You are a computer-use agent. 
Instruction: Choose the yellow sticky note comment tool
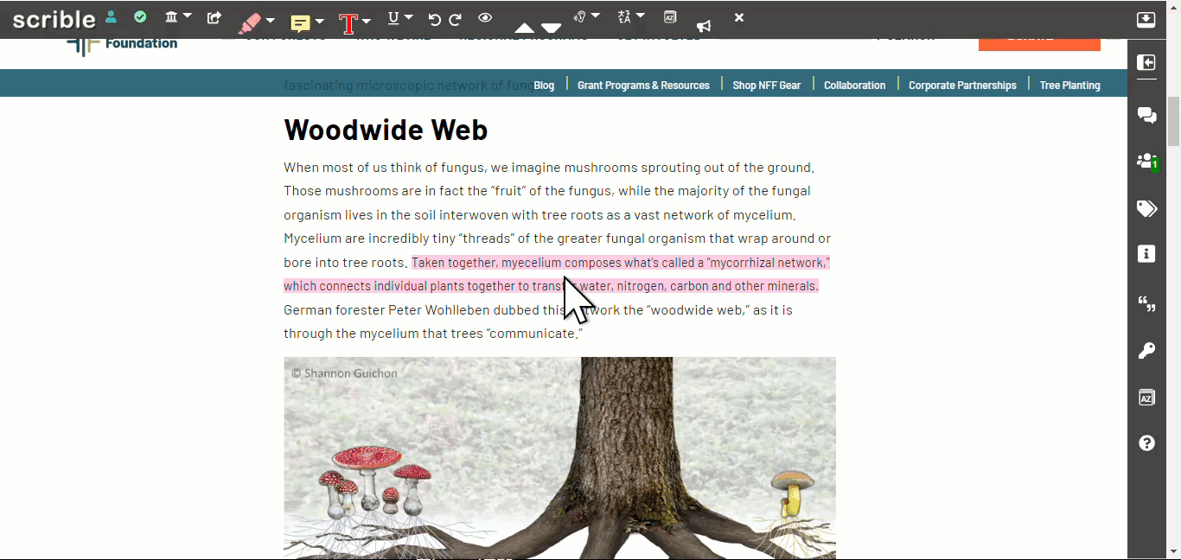click(300, 23)
